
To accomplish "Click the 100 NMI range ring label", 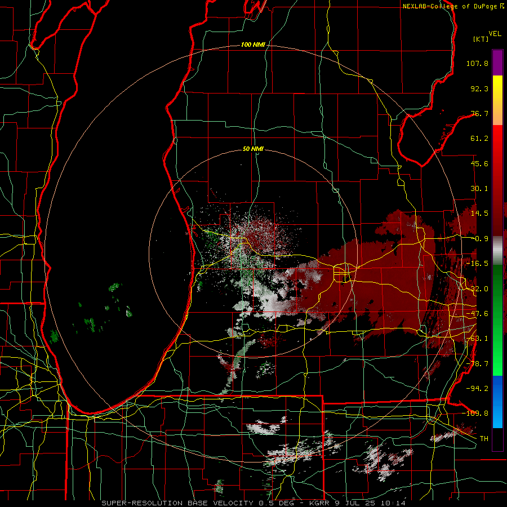I will tap(253, 45).
